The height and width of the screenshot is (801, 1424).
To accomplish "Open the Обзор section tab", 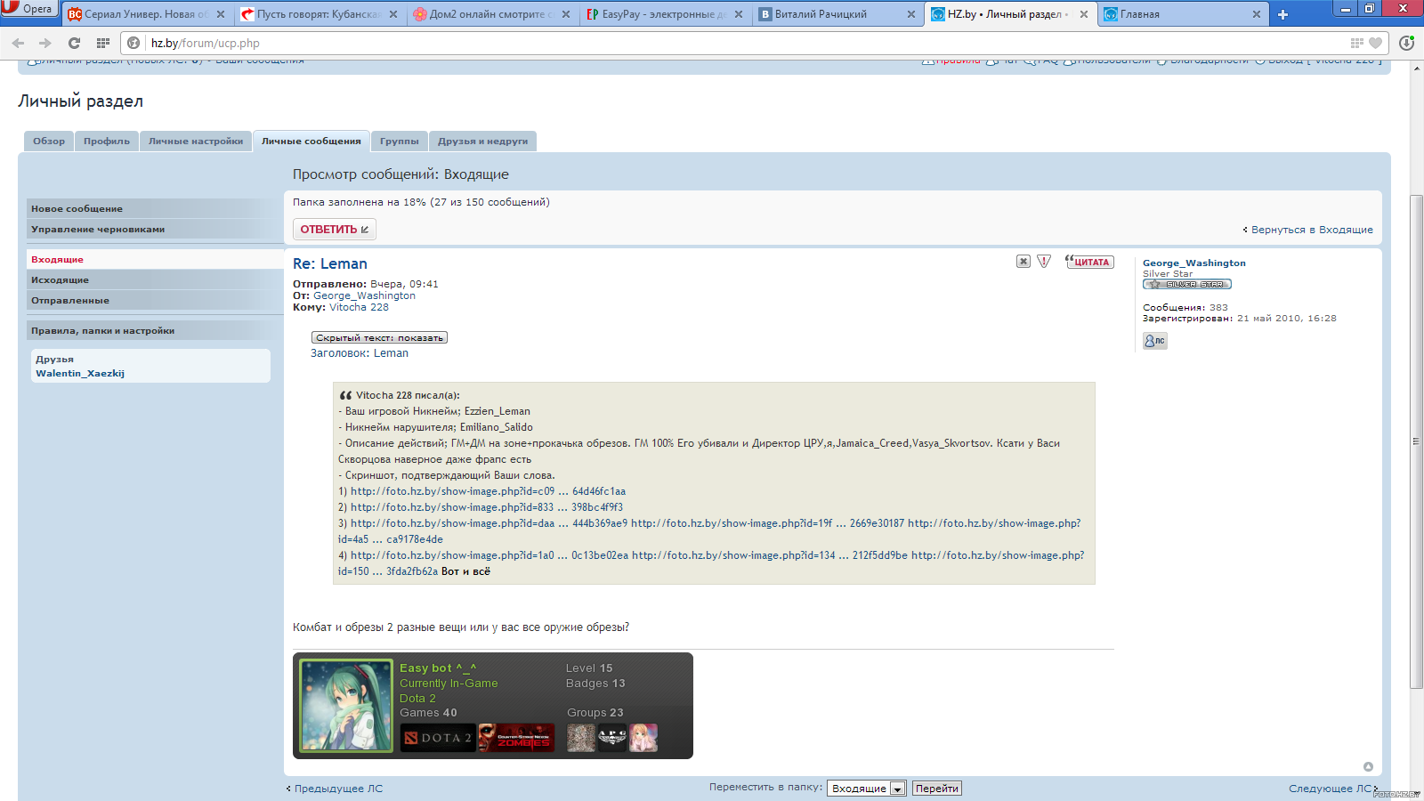I will tap(49, 142).
